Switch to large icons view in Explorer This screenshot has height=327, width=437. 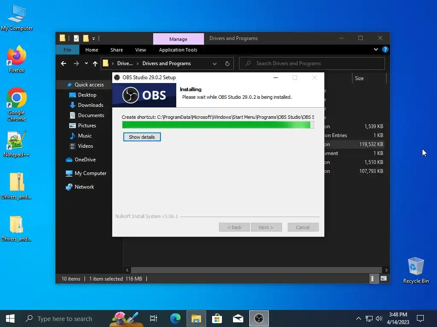click(384, 278)
